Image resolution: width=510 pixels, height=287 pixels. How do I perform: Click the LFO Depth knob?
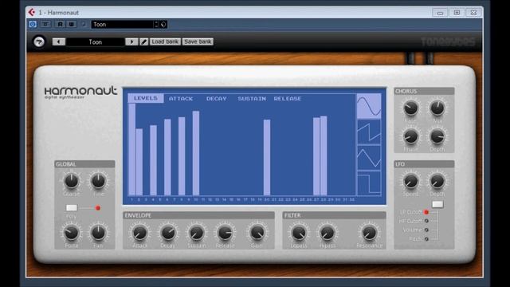point(437,182)
